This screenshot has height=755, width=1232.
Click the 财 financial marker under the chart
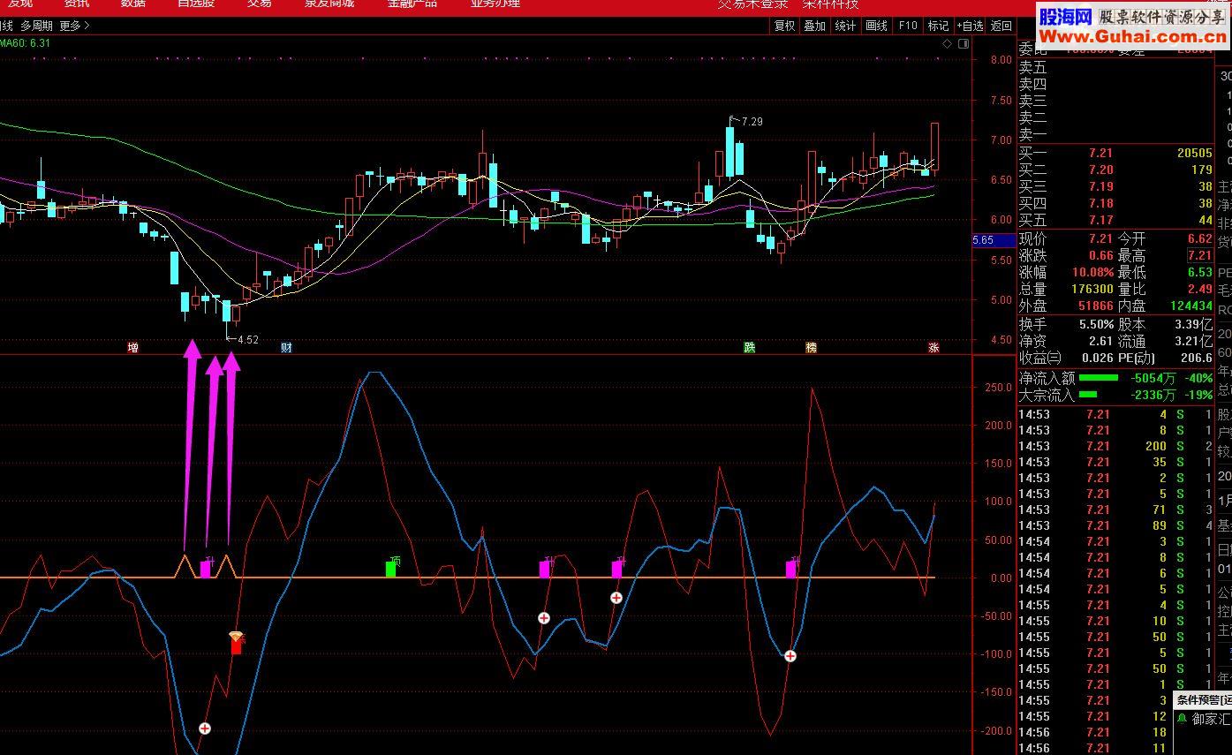coord(286,347)
